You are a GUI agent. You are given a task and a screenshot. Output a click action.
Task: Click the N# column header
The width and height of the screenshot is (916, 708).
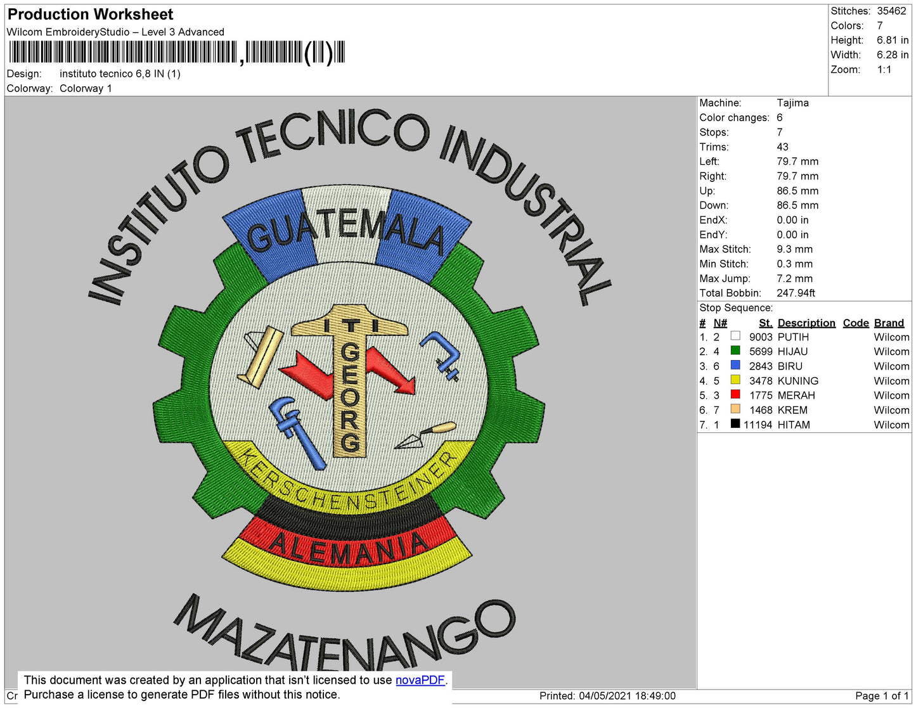tap(720, 323)
